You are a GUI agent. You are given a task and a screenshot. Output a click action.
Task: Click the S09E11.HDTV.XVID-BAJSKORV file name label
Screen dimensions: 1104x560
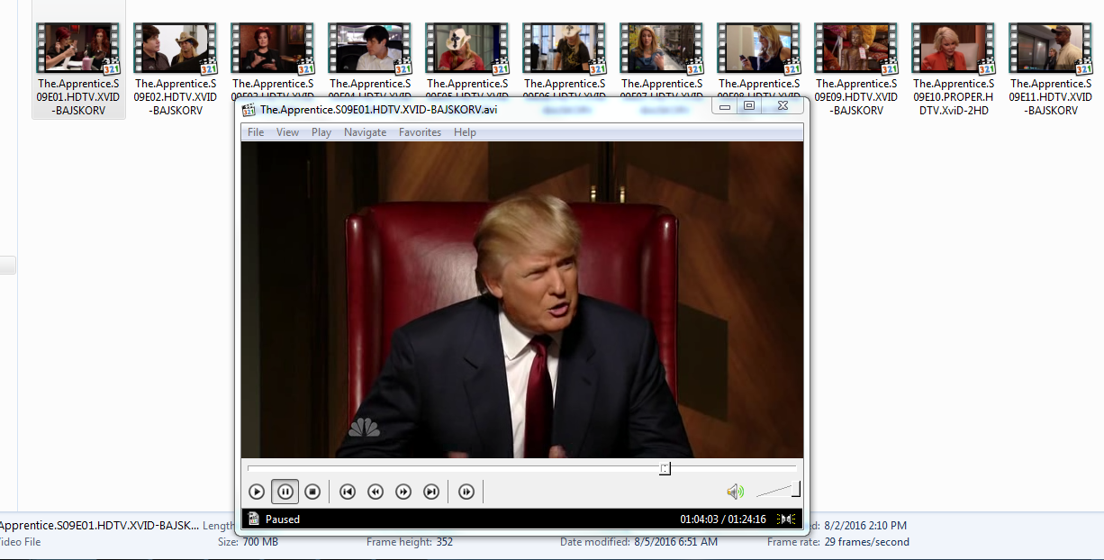[1051, 97]
